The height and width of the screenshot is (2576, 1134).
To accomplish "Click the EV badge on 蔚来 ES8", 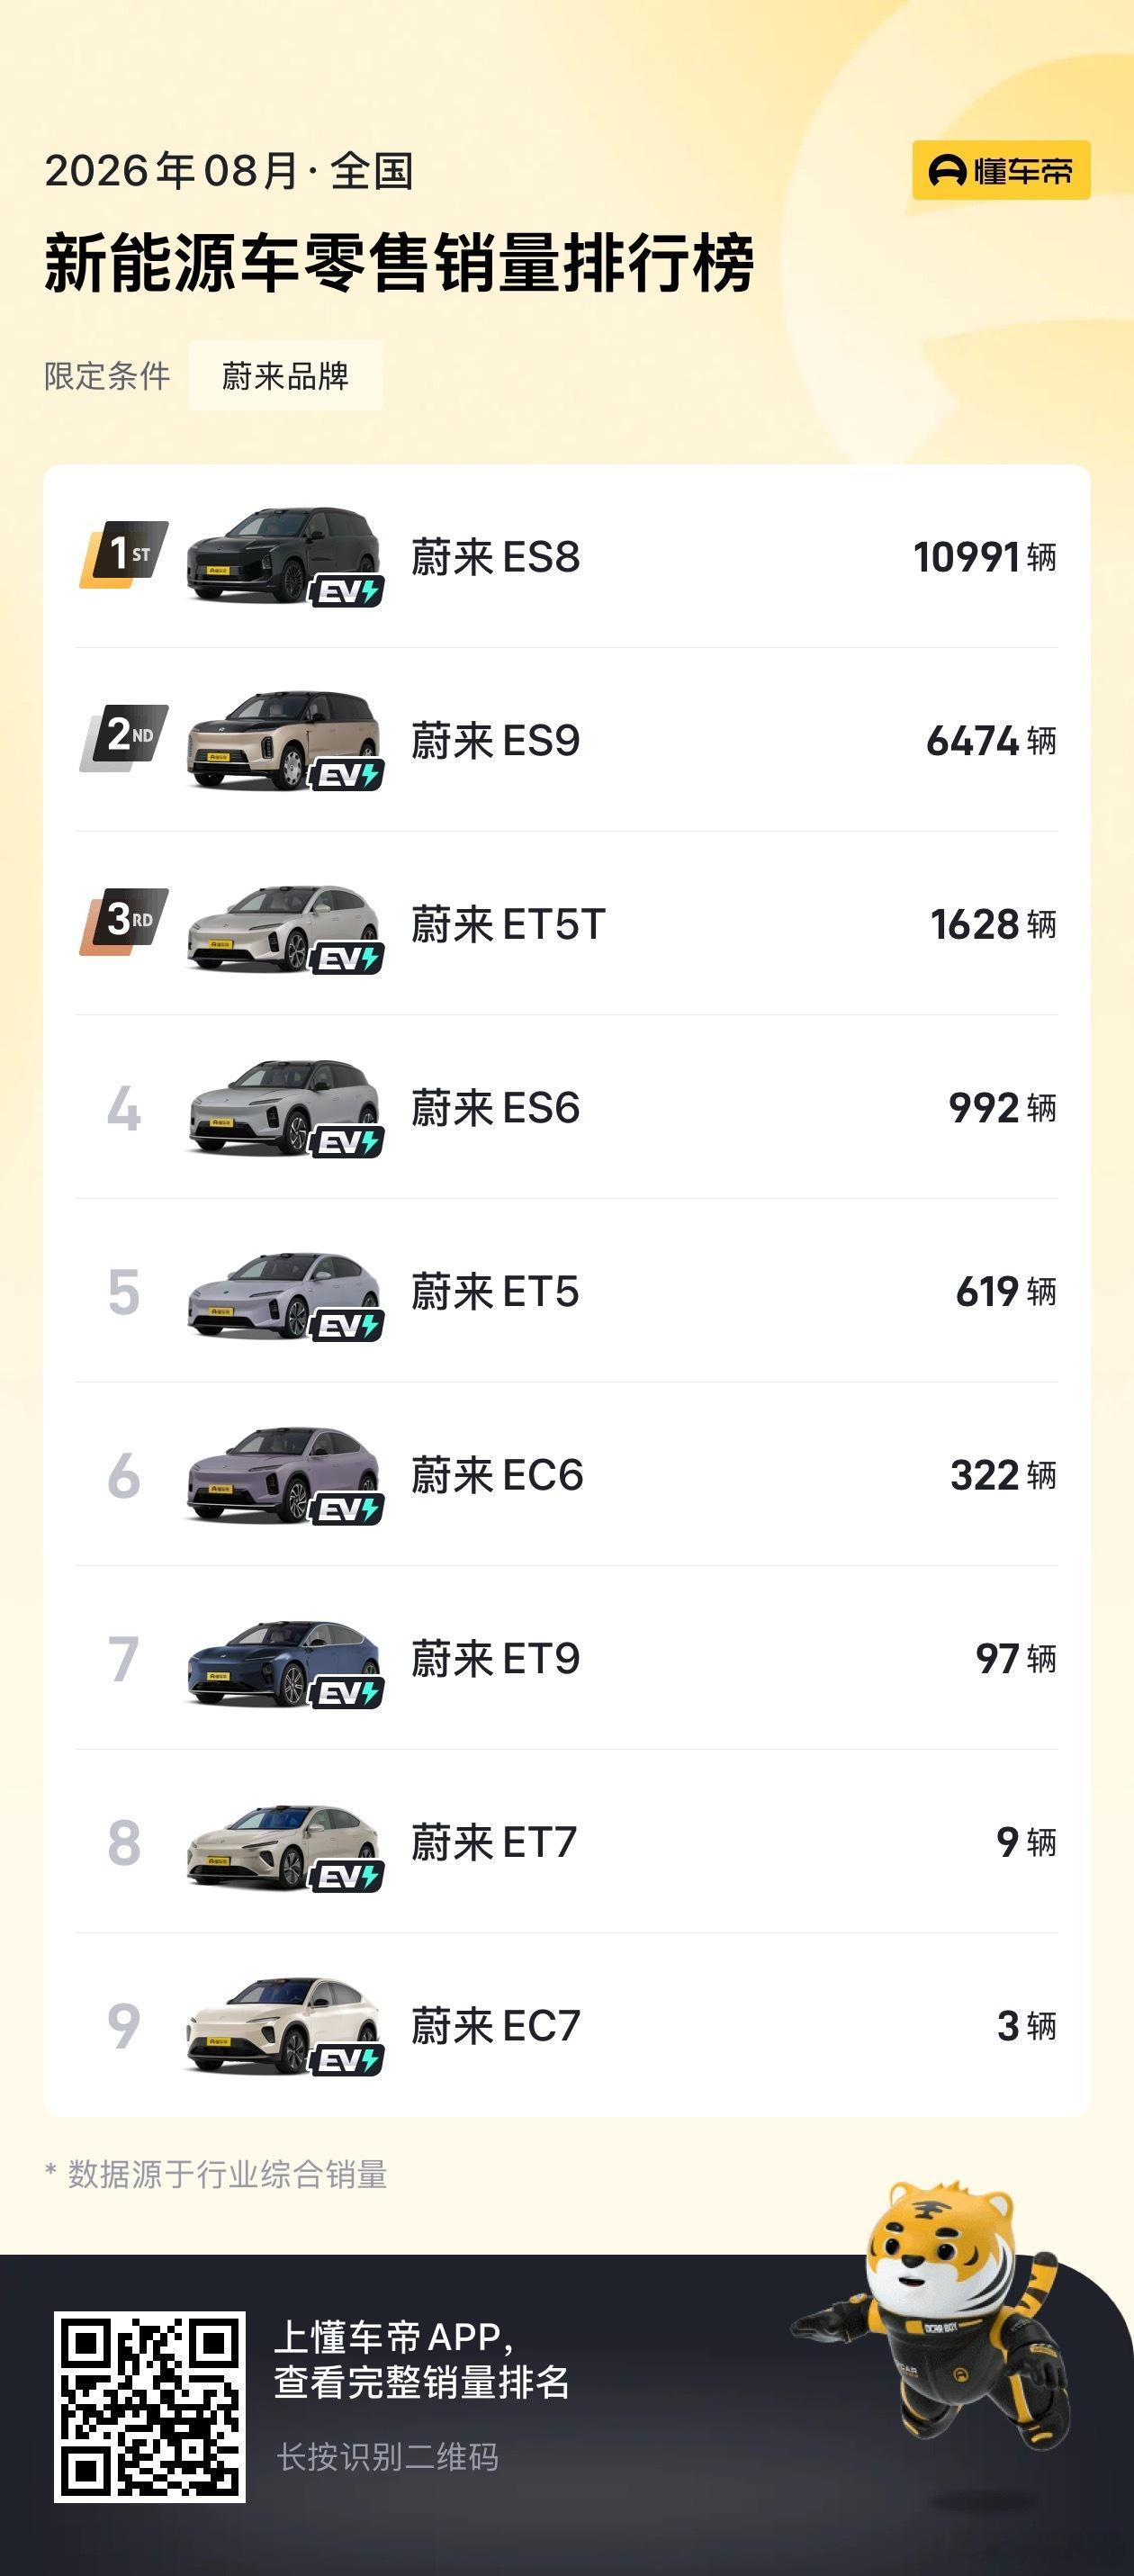I will [x=347, y=591].
